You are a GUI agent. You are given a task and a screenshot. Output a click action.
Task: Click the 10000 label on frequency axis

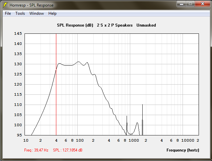coord(188,140)
